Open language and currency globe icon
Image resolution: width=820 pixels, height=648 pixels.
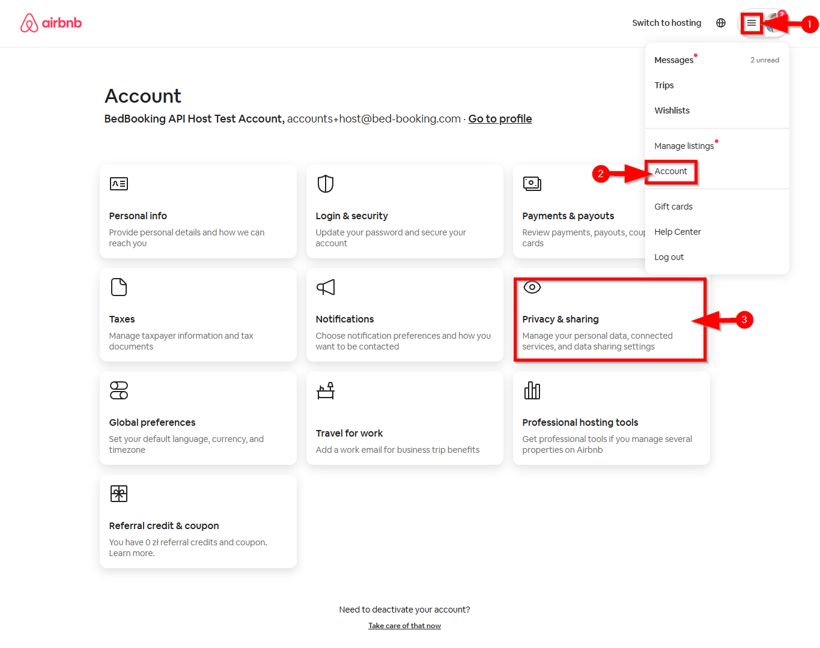[721, 23]
